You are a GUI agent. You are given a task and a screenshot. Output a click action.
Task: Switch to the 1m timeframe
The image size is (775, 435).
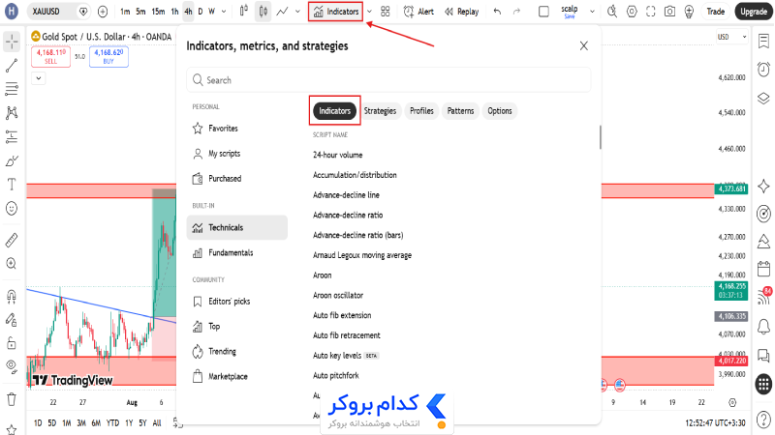coord(126,12)
